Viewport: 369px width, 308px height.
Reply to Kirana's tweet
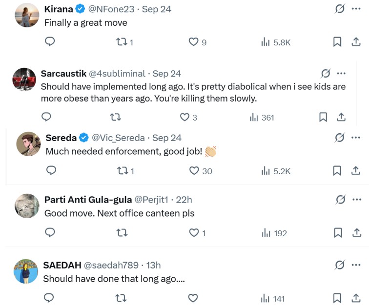click(x=50, y=42)
